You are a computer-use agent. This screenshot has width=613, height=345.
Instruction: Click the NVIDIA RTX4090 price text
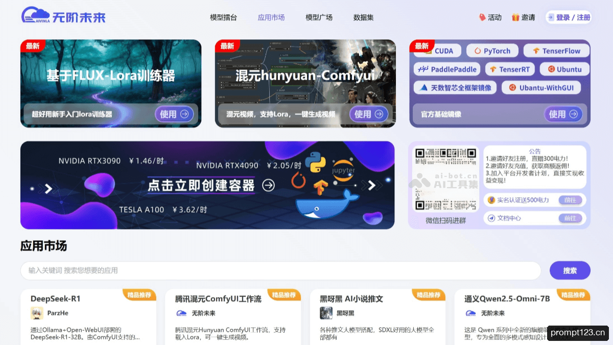click(x=249, y=165)
